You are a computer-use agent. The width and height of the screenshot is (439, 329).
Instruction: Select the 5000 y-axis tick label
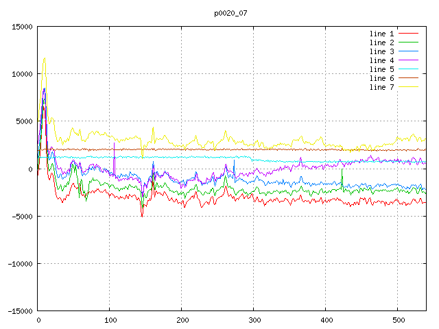23,121
